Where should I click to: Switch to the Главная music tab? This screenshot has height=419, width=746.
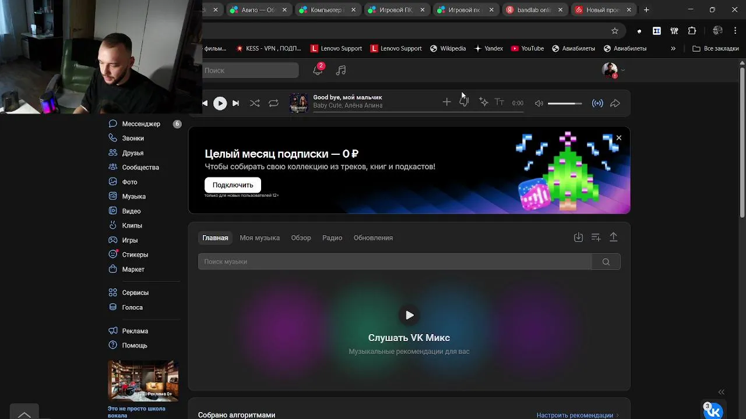click(215, 237)
